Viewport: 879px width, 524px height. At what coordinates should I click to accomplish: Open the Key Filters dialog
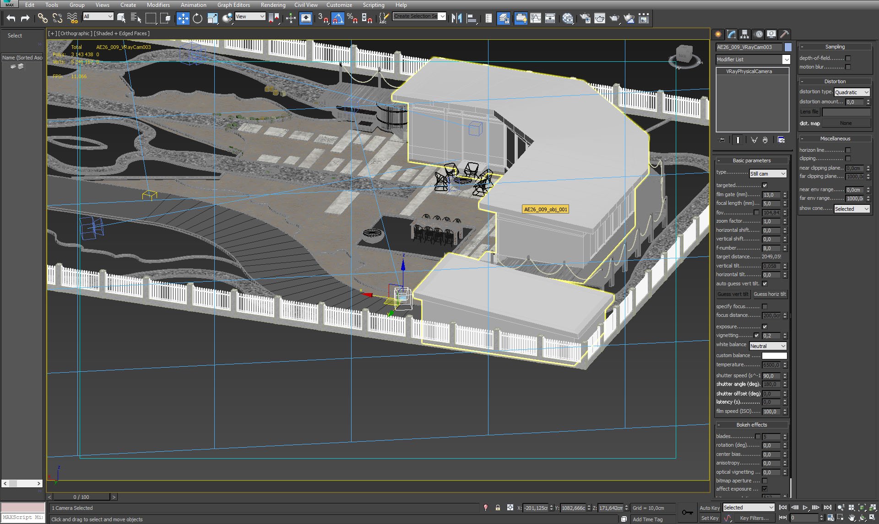point(754,518)
